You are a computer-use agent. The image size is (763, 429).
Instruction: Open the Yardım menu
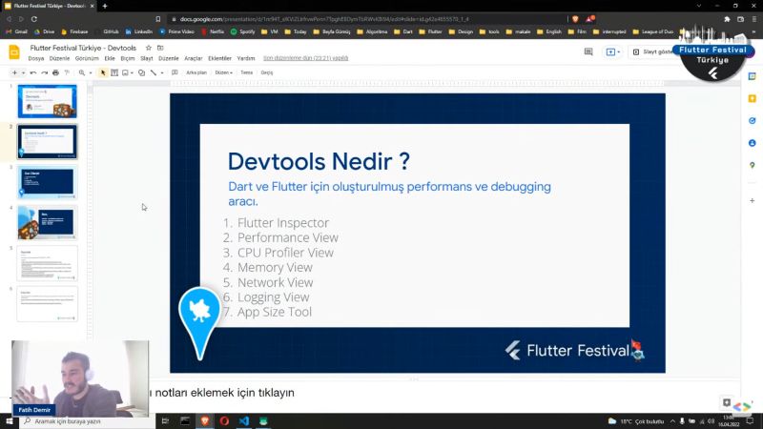point(246,58)
